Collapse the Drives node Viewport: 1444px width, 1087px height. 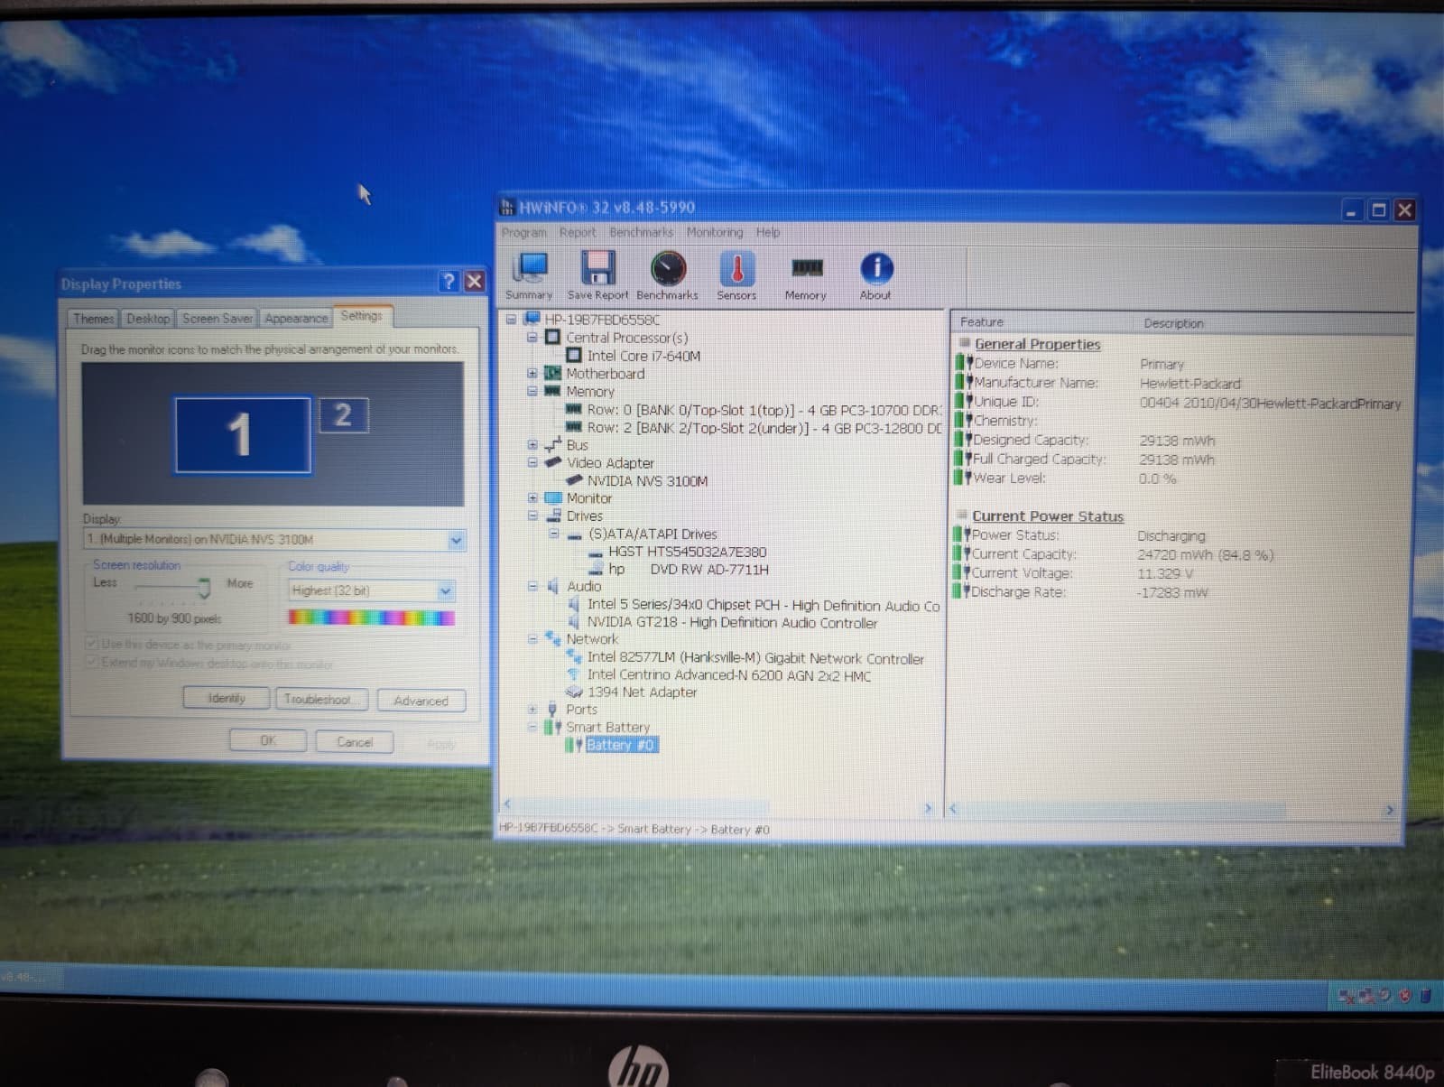532,516
